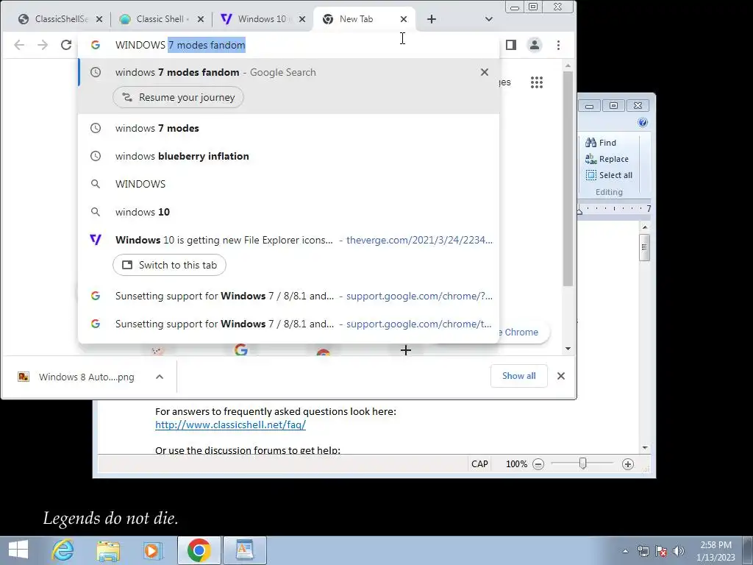Click the Chrome forward arrow
Screen dimensions: 753x565
coord(43,45)
